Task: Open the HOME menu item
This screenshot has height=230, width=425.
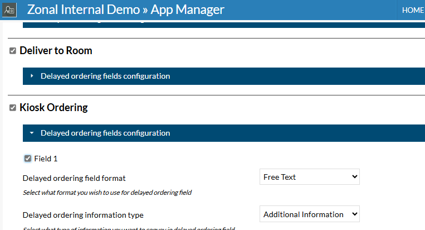Action: pos(413,10)
